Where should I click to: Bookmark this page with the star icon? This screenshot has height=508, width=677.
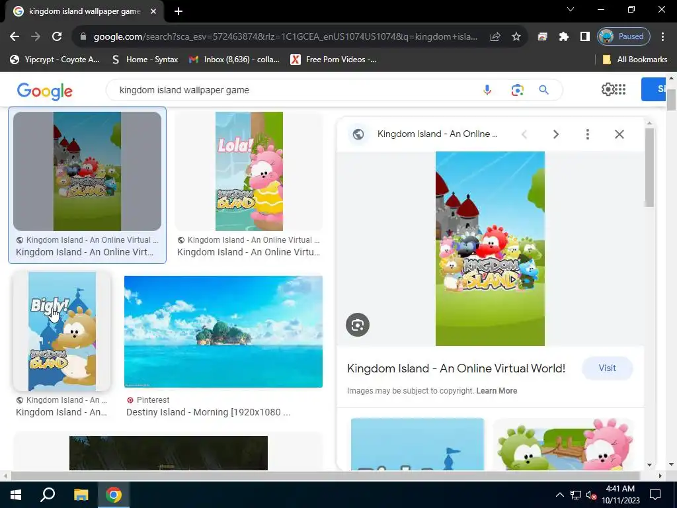[516, 37]
